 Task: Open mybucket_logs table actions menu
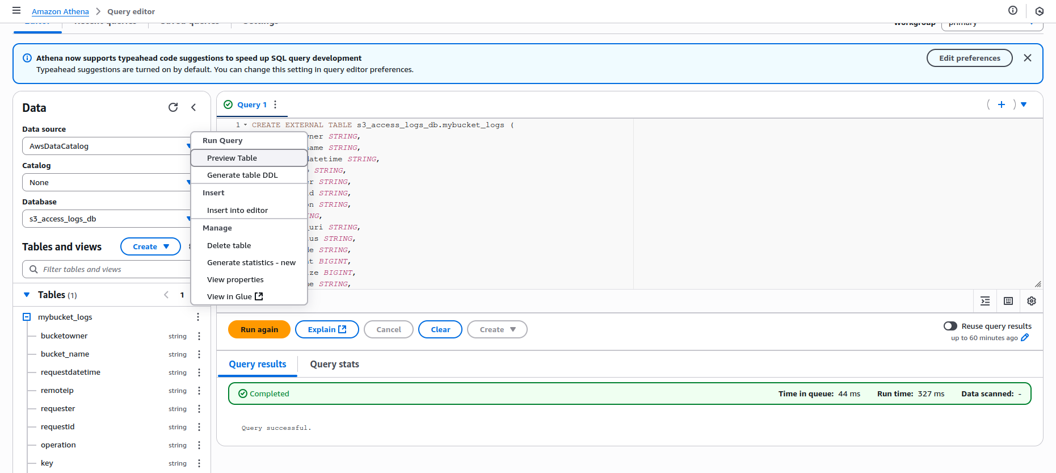198,317
